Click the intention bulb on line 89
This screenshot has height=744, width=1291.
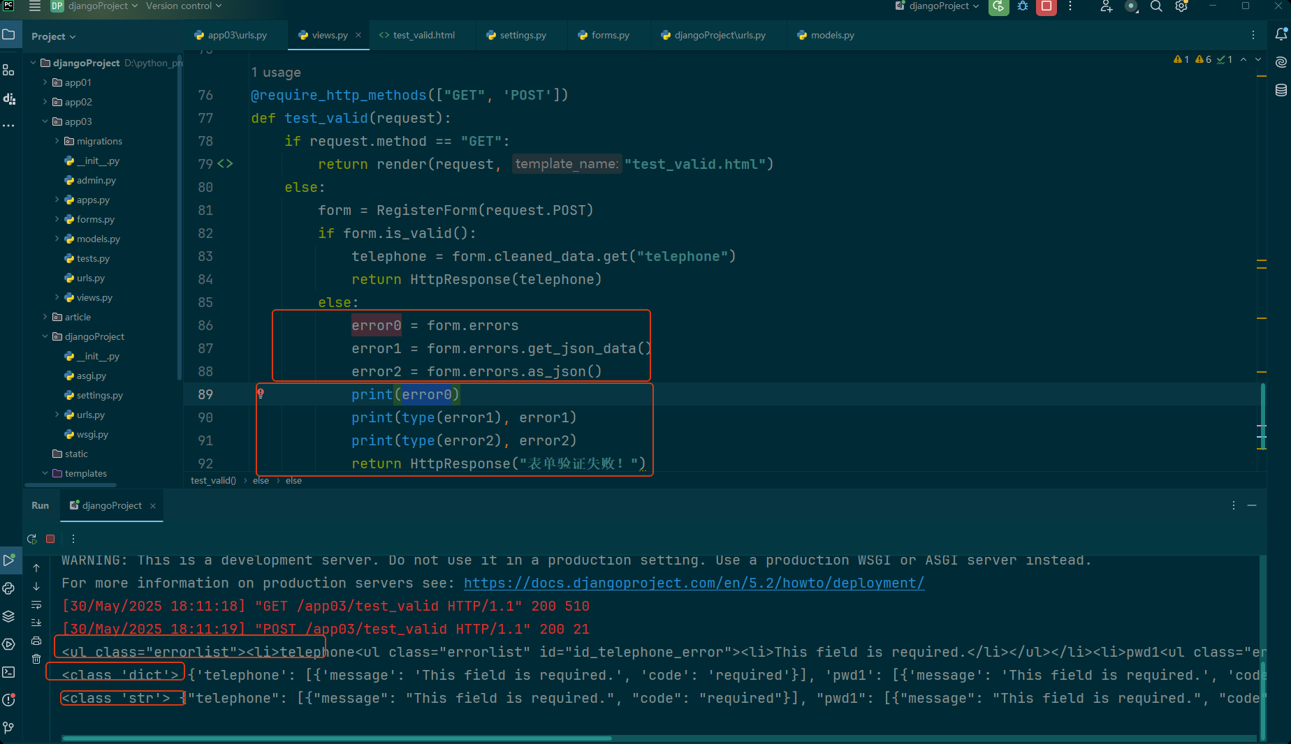click(x=261, y=394)
